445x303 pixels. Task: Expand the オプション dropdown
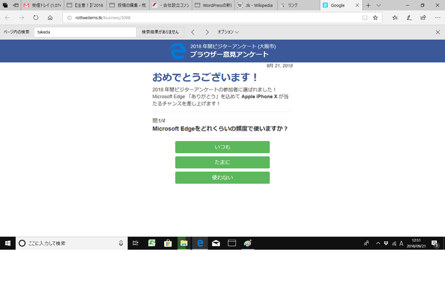click(x=228, y=32)
